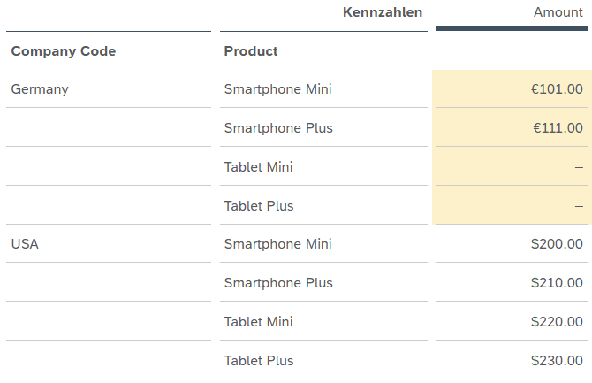Select the €101.00 amount cell

tap(557, 89)
